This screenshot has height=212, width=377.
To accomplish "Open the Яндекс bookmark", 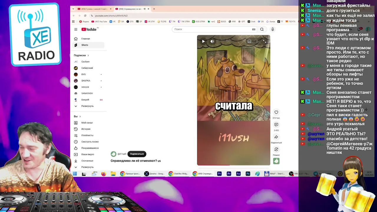I will [x=84, y=21].
